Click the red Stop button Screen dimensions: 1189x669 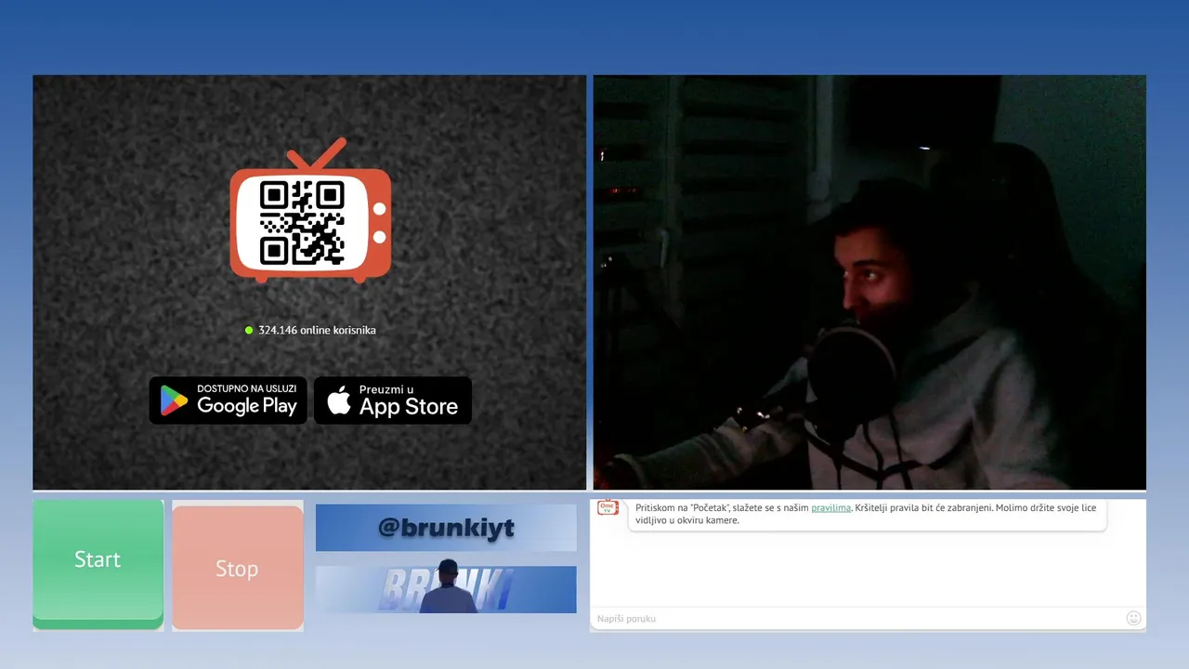(238, 568)
